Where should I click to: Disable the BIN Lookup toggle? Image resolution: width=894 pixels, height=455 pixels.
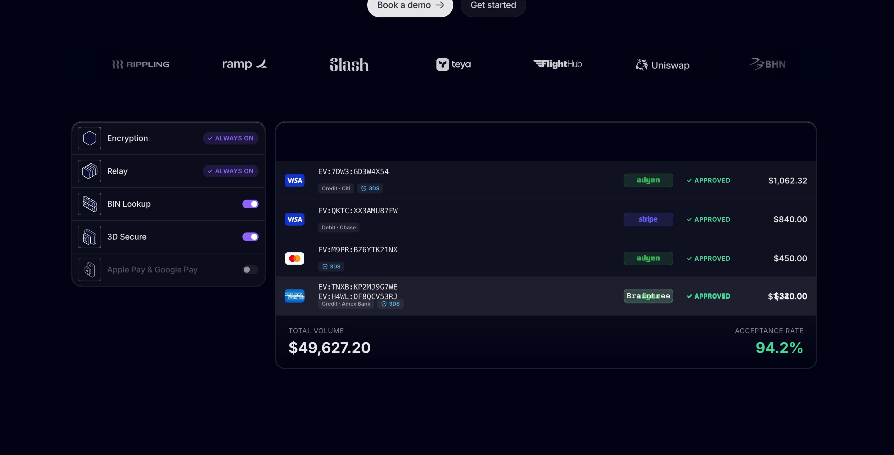point(250,204)
